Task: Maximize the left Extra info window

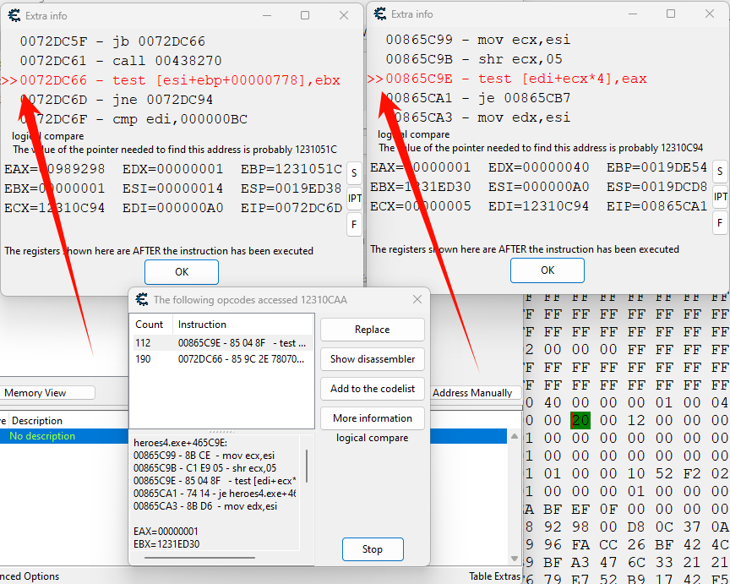Action: coord(305,15)
